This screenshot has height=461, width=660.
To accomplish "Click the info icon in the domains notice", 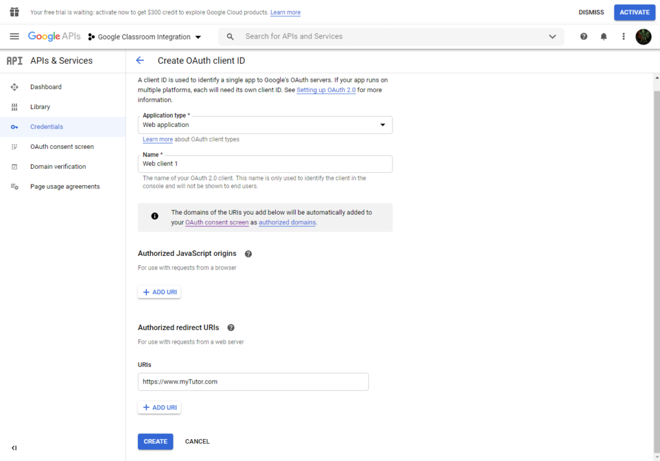I will click(x=154, y=215).
